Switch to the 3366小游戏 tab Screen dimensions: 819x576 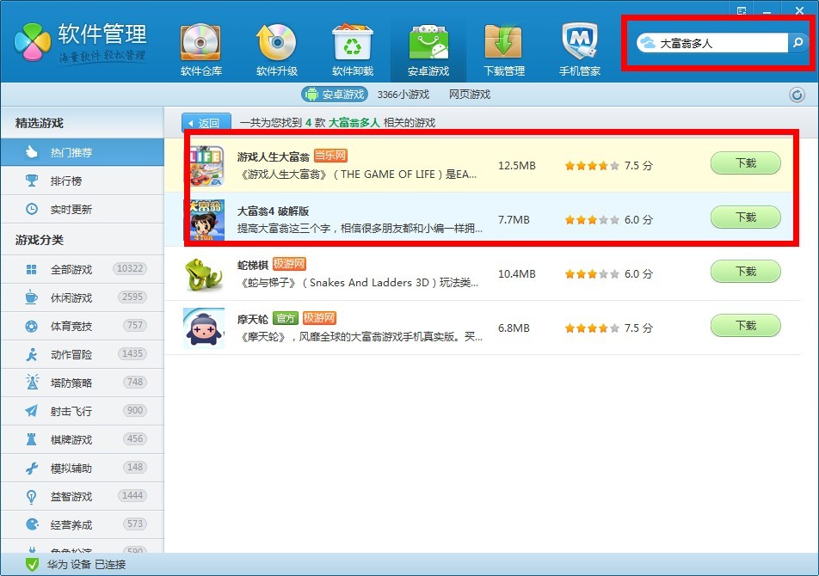coord(403,95)
